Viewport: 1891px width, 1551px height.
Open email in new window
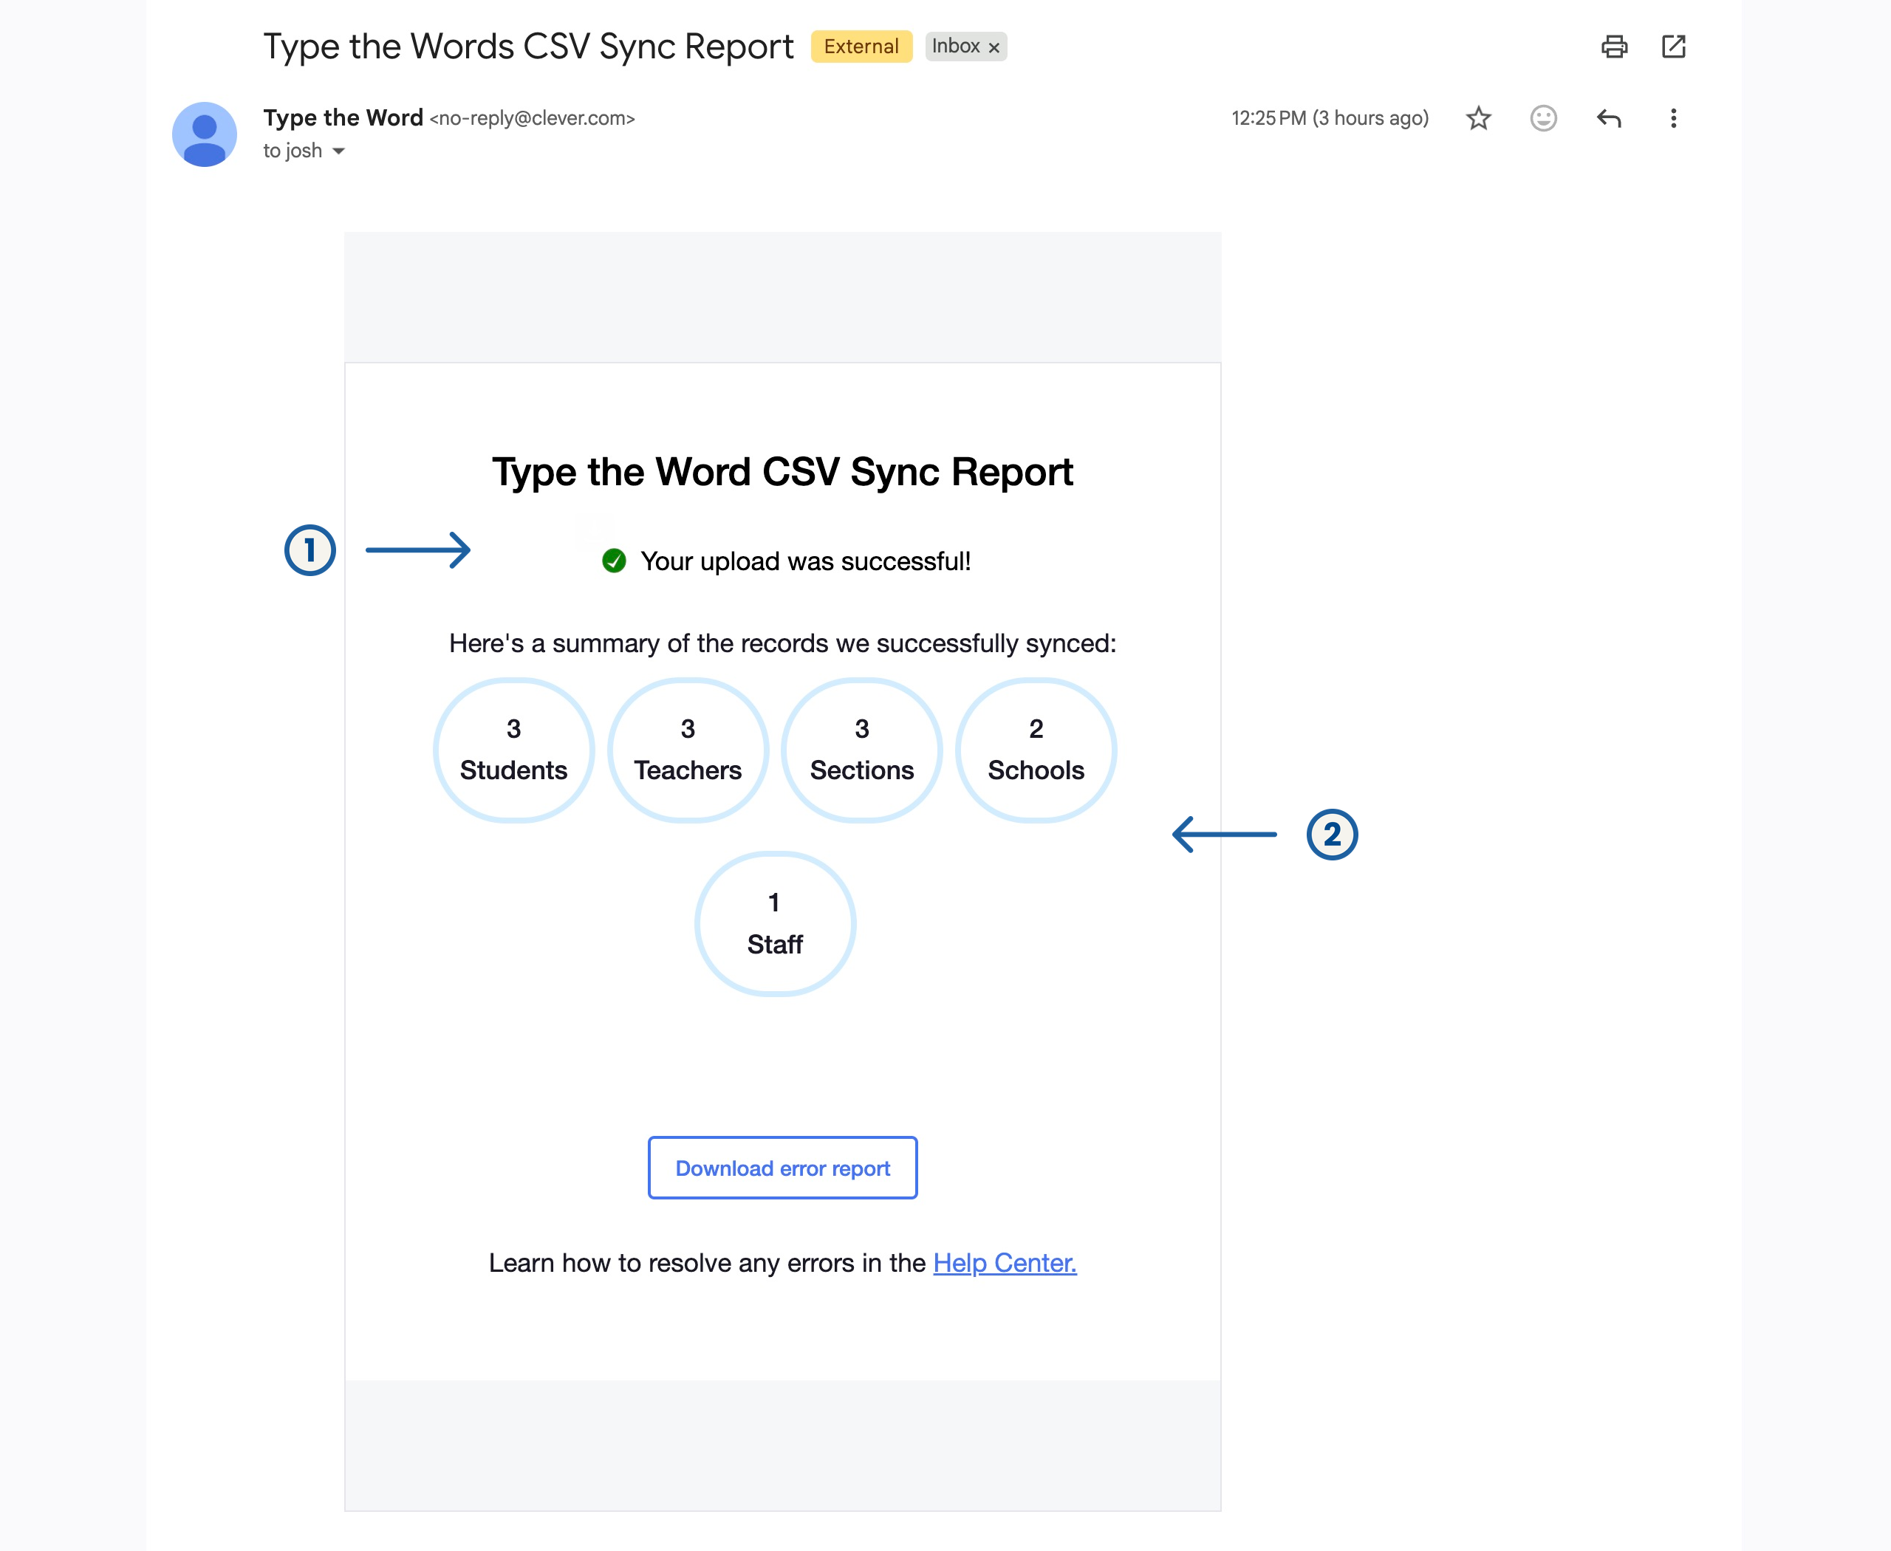tap(1673, 47)
